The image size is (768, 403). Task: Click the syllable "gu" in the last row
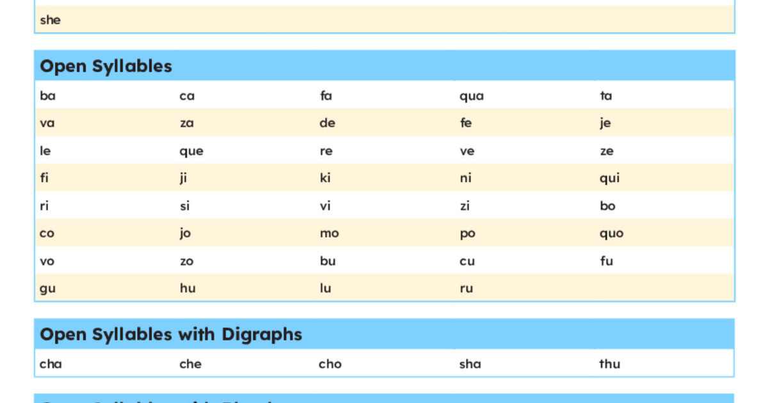tap(46, 288)
